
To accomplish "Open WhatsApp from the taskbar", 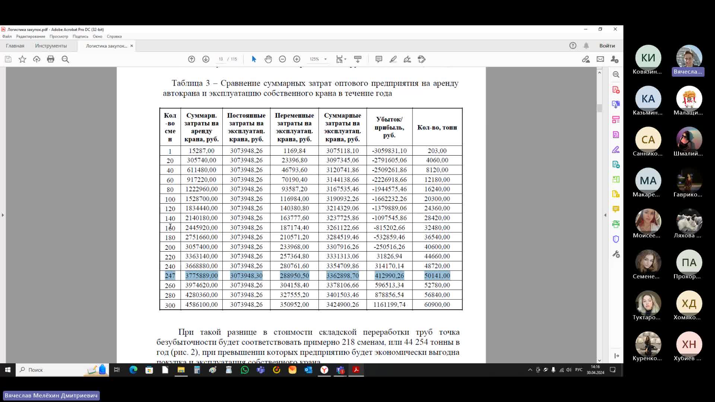I will click(245, 370).
